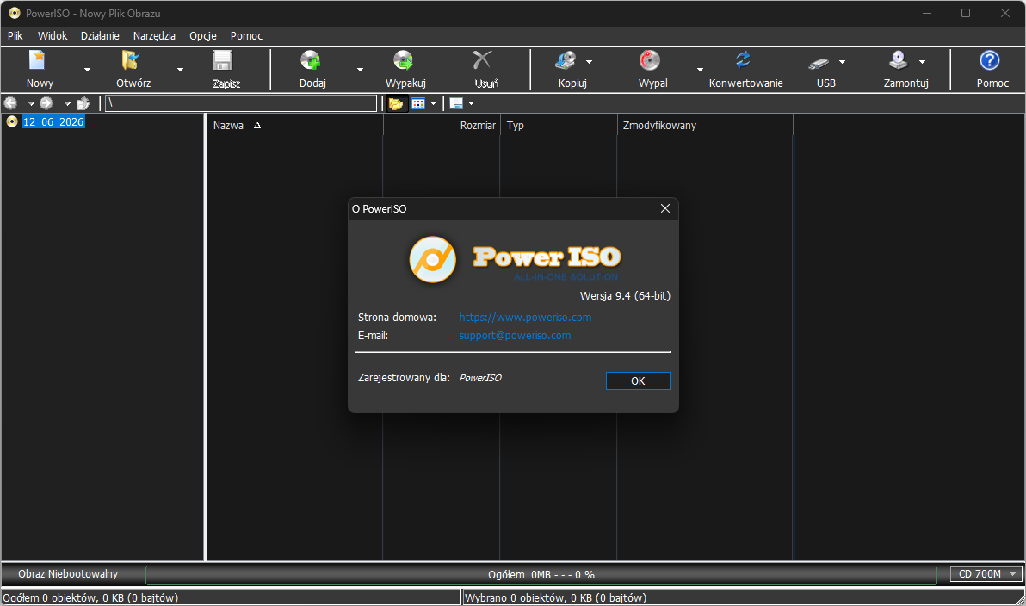Open the dropdown arrow next to Nowy

pos(87,70)
